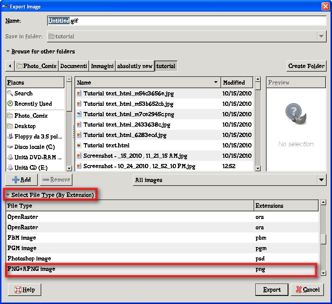Select the PNG+APNG image file type
Screen dimensions: 332x304
[162, 269]
